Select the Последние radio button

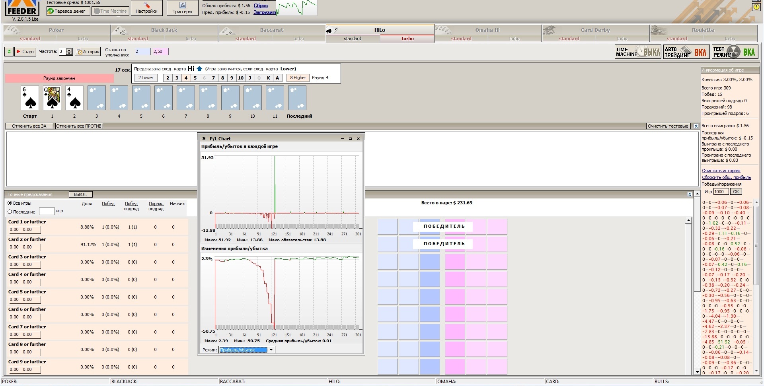(x=10, y=212)
